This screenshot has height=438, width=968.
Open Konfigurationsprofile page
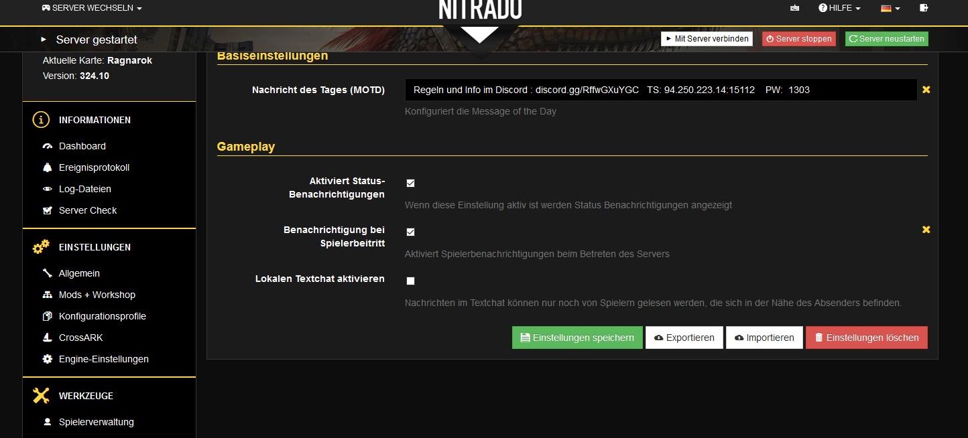tap(103, 316)
